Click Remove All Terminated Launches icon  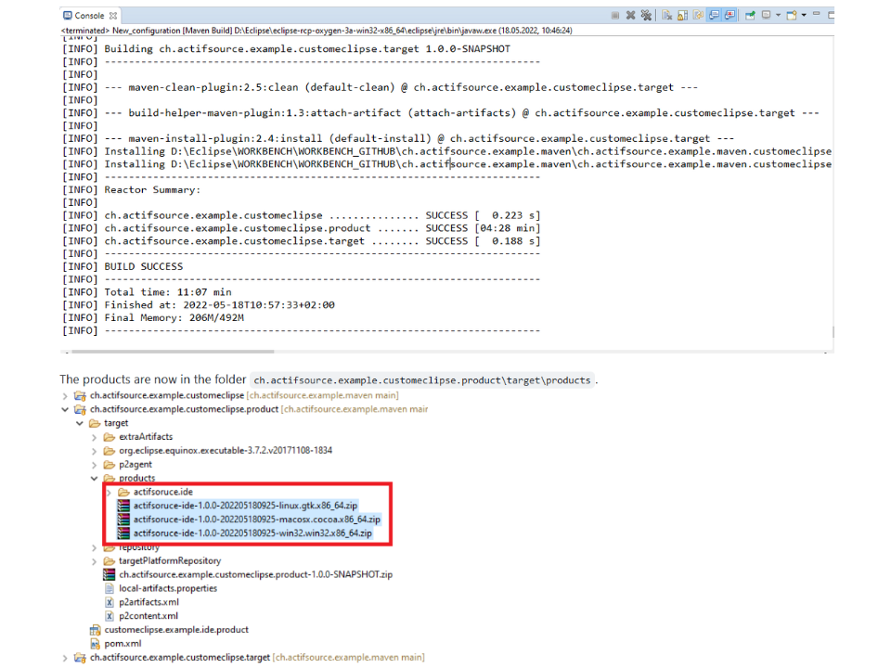[646, 16]
